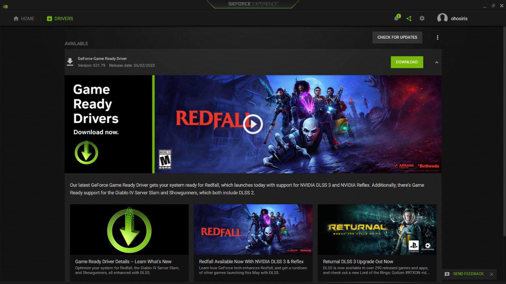Open settings gear icon
Image resolution: width=506 pixels, height=284 pixels.
click(x=422, y=19)
